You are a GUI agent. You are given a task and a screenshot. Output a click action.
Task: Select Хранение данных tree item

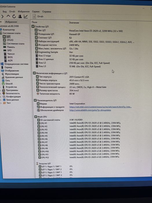point(12,77)
